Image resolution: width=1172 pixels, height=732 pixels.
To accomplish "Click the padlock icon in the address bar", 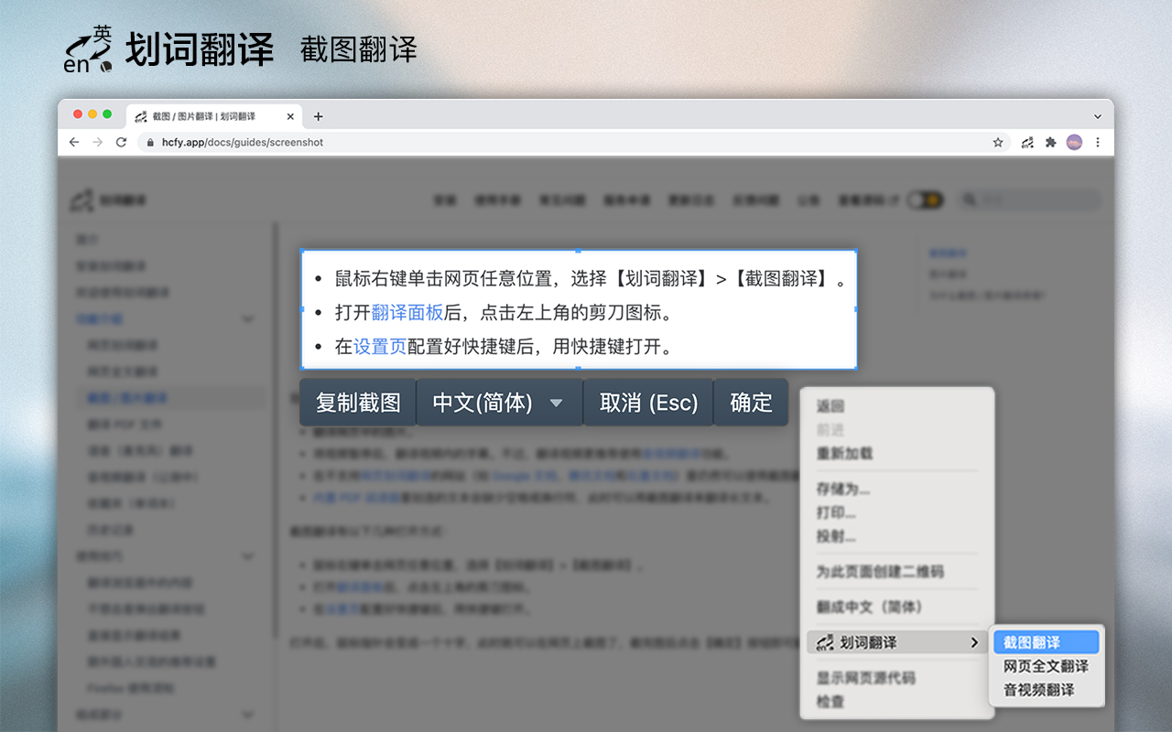I will [149, 143].
